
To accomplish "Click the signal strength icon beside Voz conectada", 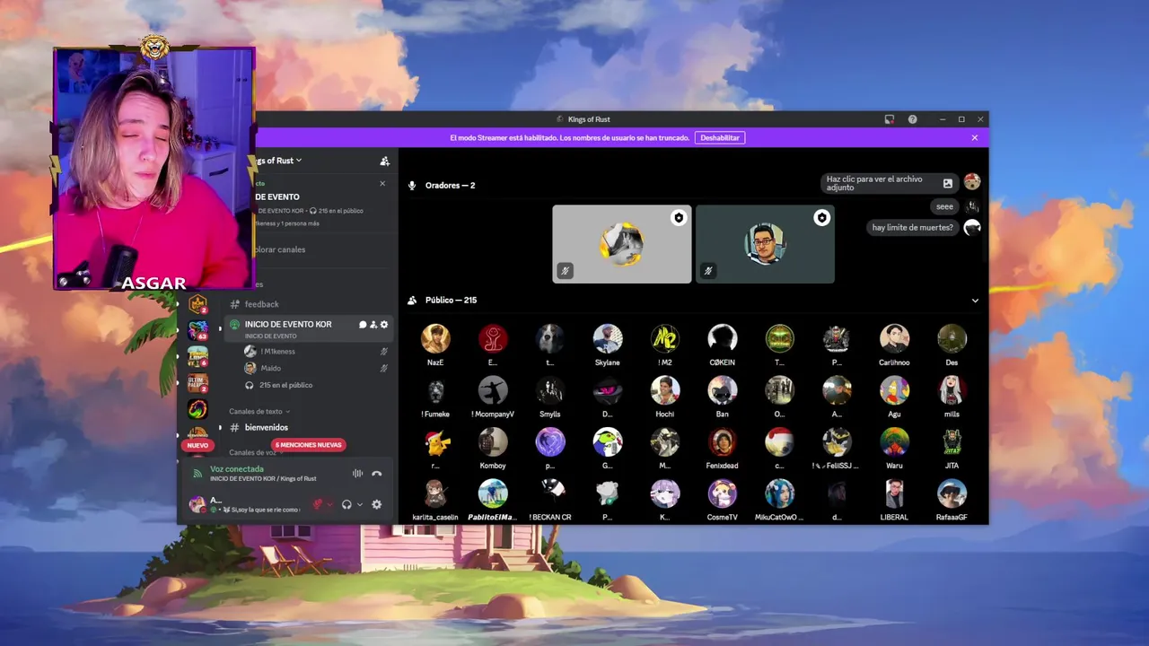I will [197, 474].
